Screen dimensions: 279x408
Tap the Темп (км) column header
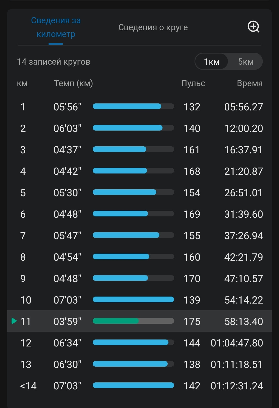coord(73,83)
